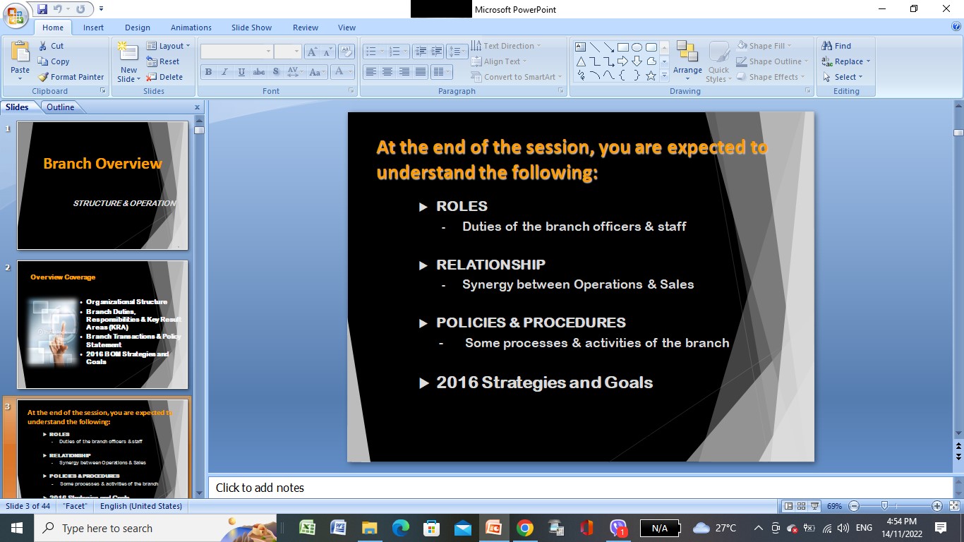This screenshot has height=542, width=964.
Task: Open Text Direction options
Action: [506, 46]
